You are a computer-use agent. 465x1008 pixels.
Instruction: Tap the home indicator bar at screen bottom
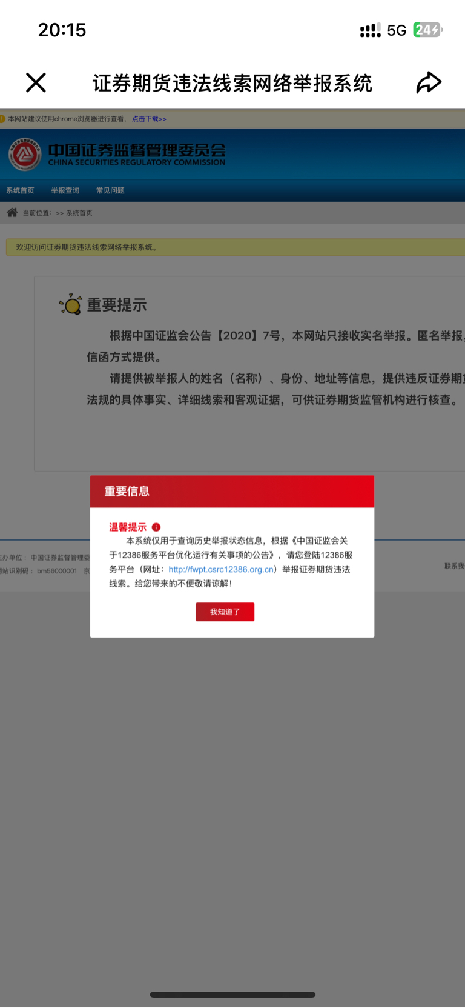tap(232, 995)
